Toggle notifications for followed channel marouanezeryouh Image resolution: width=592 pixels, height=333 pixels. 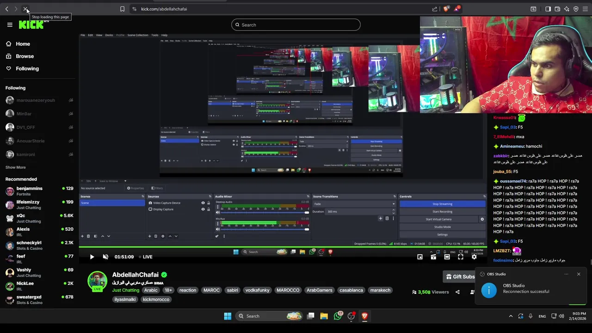tap(71, 100)
